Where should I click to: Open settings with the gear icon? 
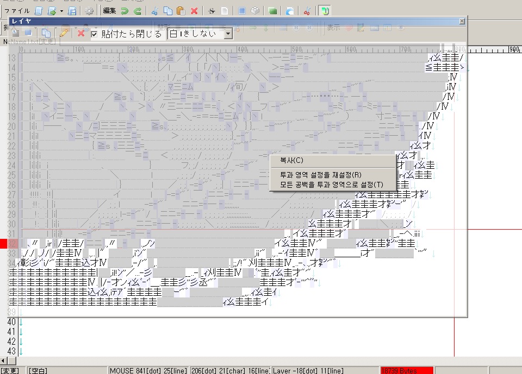pyautogui.click(x=90, y=10)
